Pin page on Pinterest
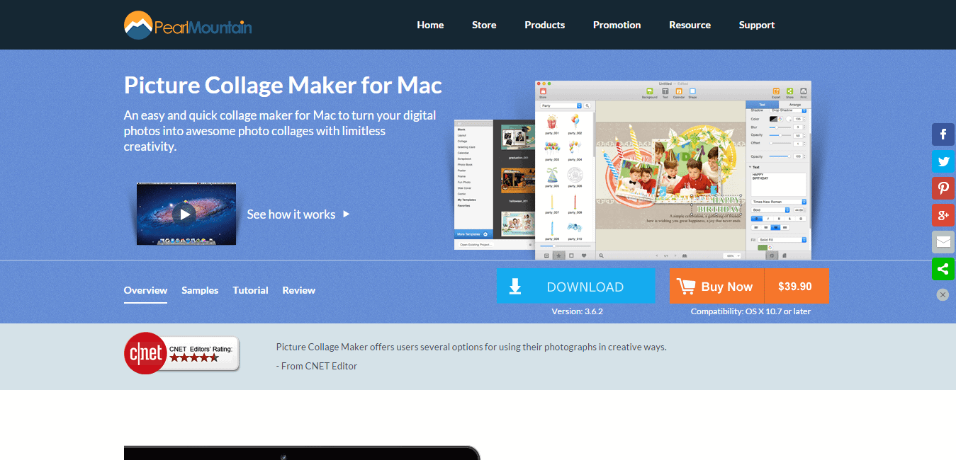Screen dimensions: 956x460 tap(943, 188)
